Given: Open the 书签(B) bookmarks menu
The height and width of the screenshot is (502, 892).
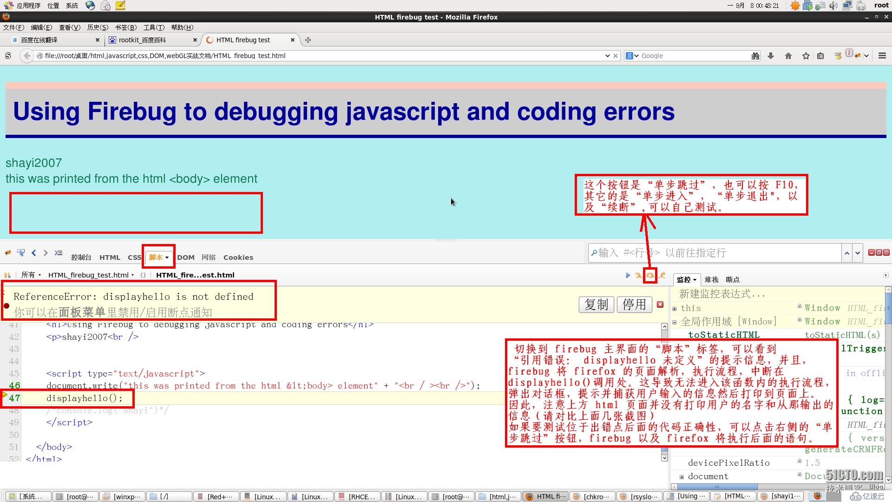Looking at the screenshot, I should [126, 27].
